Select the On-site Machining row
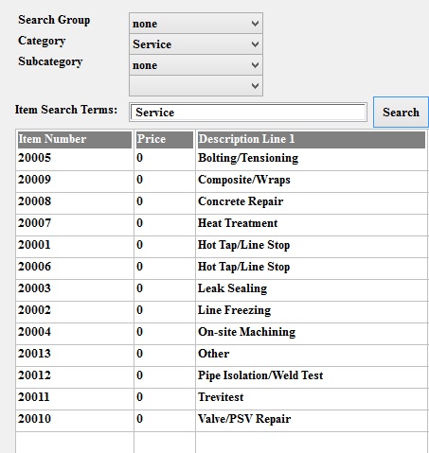429x453 pixels. pyautogui.click(x=222, y=332)
